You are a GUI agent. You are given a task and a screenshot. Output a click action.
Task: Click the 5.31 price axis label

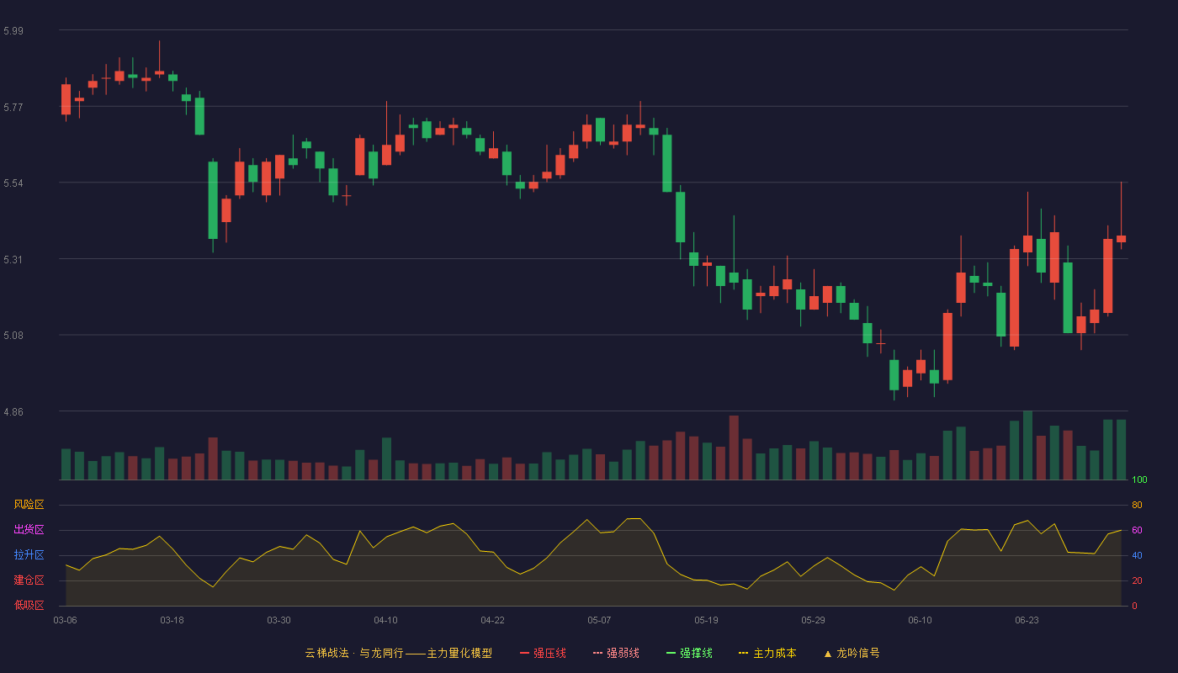coord(13,260)
